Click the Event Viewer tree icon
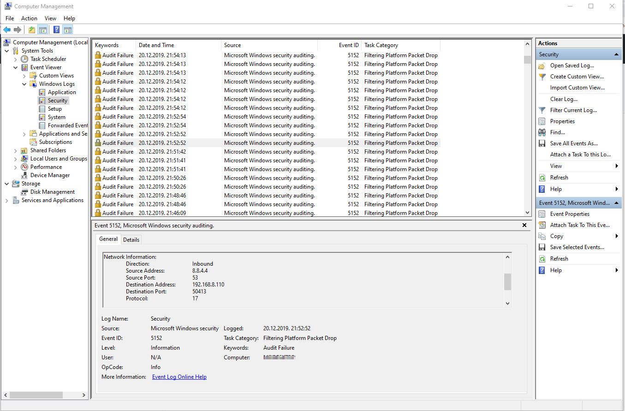Viewport: 625px width, 411px height. [x=24, y=67]
